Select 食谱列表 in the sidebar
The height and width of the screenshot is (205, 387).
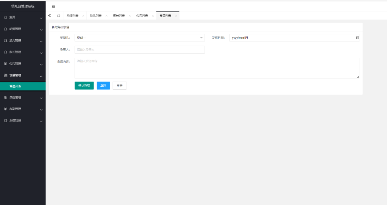pyautogui.click(x=23, y=86)
